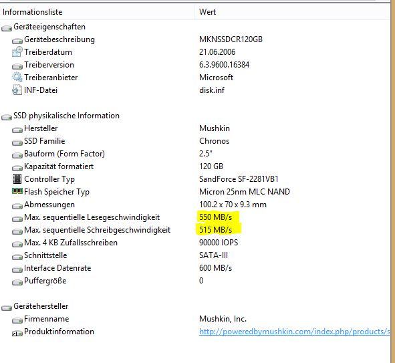Screen dimensions: 395x363
Task: Select the Geräteeigenschaften group label
Action: point(49,27)
